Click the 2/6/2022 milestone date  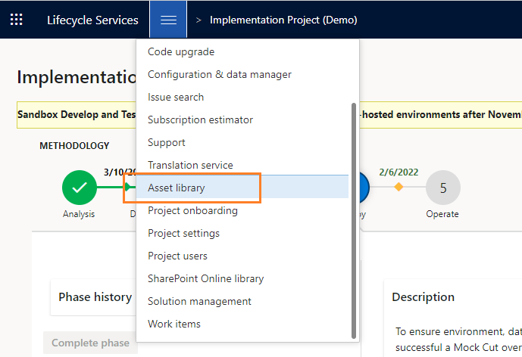(x=399, y=172)
